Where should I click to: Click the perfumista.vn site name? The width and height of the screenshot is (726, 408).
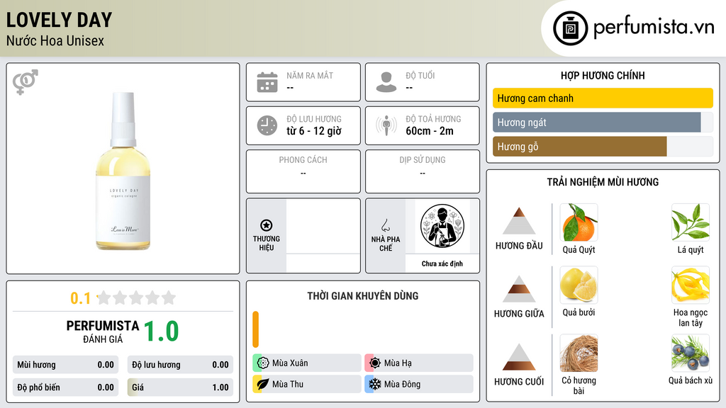(x=654, y=28)
